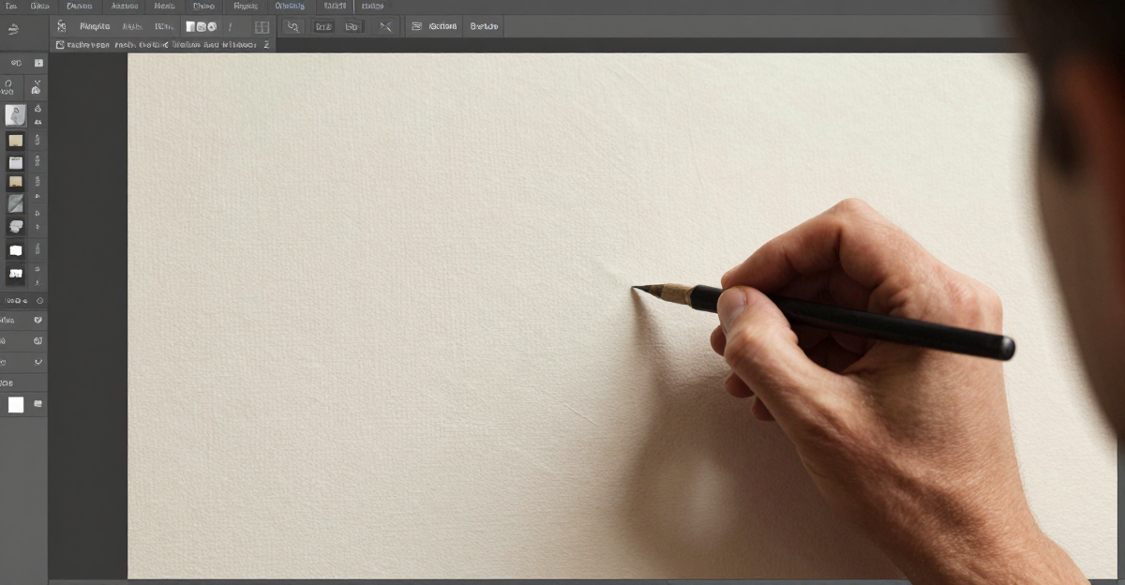This screenshot has width=1125, height=585.
Task: Click the list-lines icon in options bar
Action: pyautogui.click(x=417, y=26)
